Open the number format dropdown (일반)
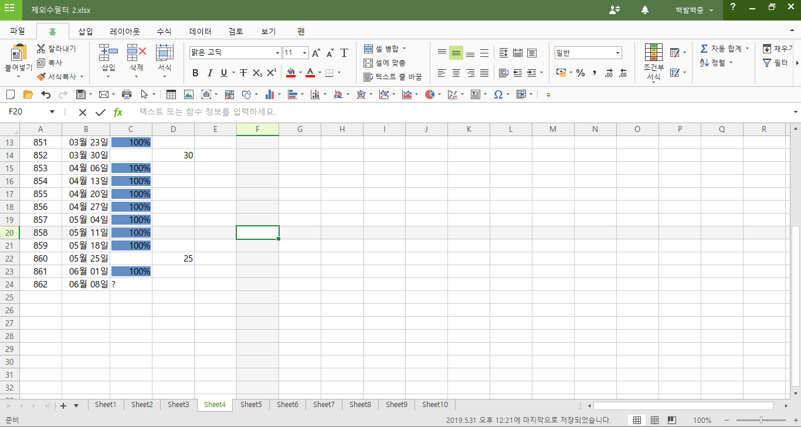This screenshot has height=427, width=801. click(x=618, y=53)
